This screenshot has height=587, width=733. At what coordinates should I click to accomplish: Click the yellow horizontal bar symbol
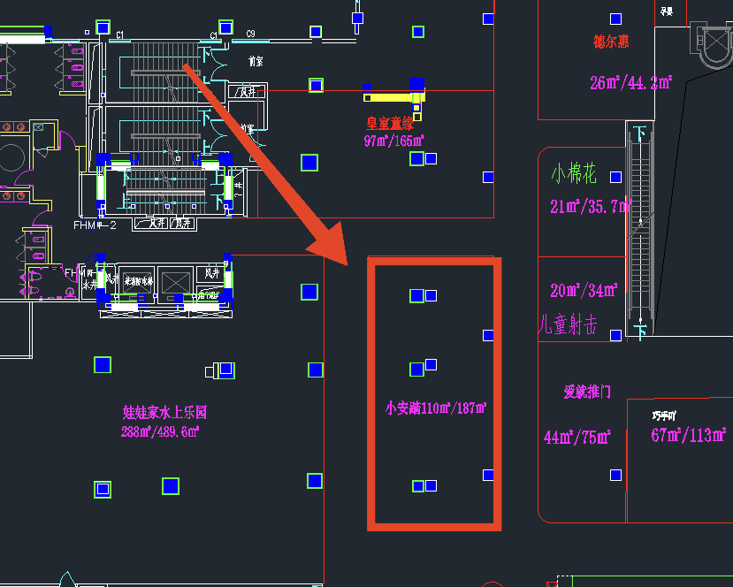coord(391,97)
